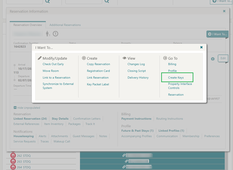
Task: Select Key Packet Label
Action: [98, 84]
